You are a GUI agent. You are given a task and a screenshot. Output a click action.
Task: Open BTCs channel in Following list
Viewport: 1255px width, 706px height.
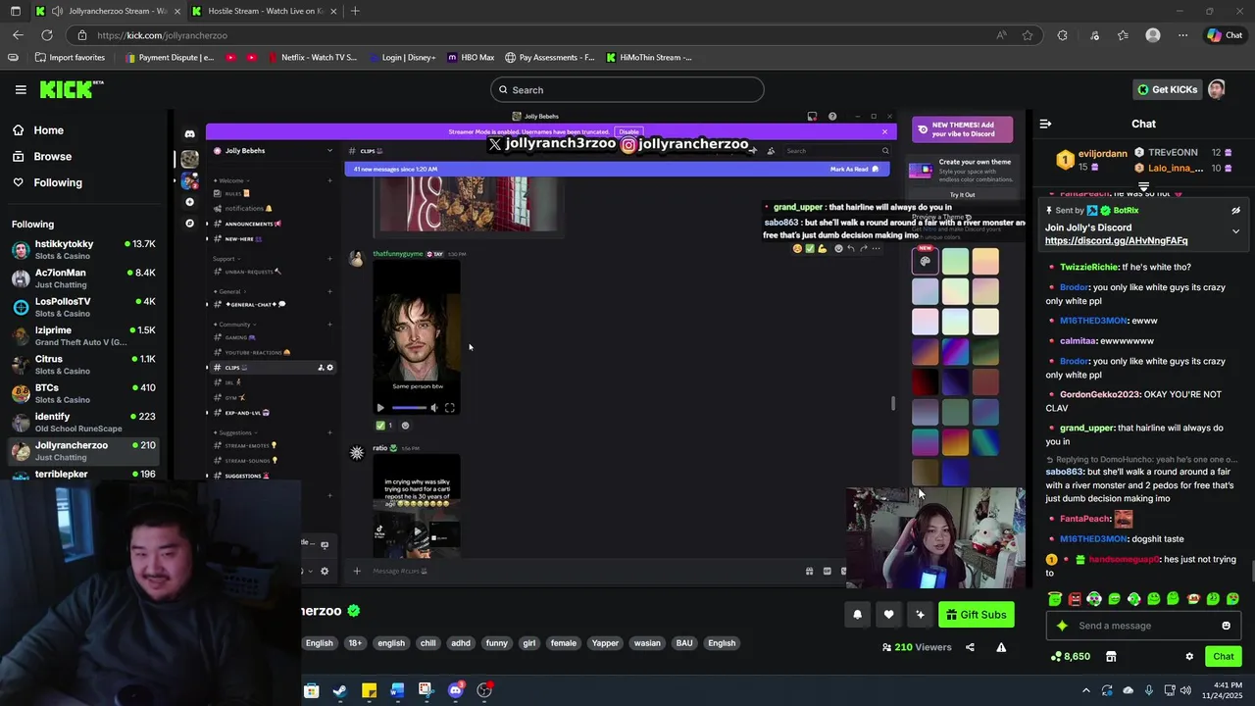83,393
